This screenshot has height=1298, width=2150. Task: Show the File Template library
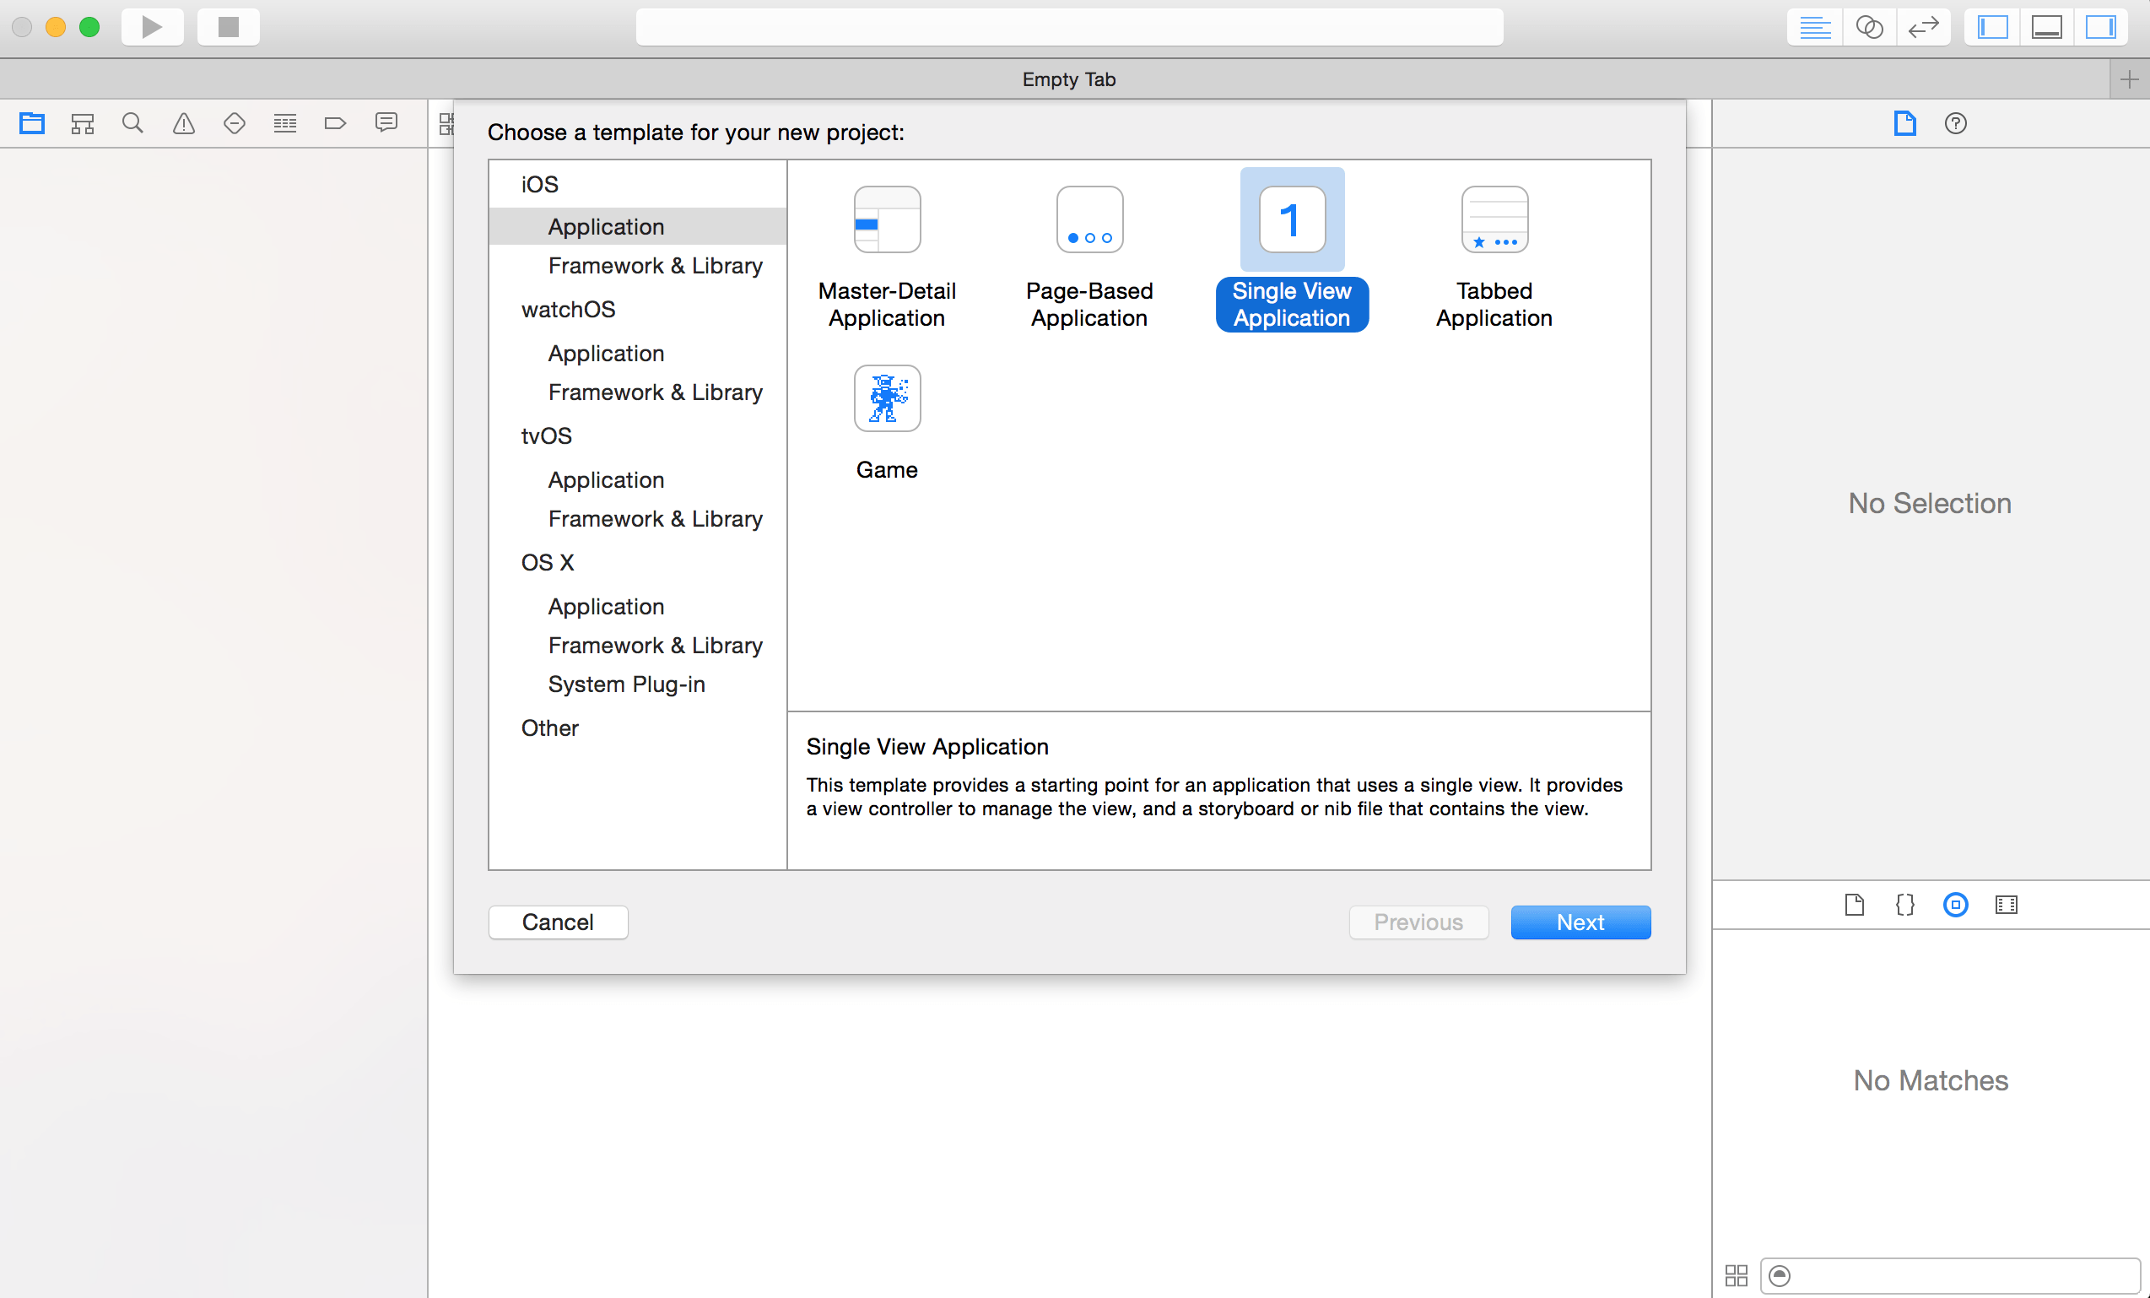click(1854, 906)
